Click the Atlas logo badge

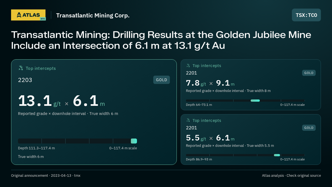[28, 15]
